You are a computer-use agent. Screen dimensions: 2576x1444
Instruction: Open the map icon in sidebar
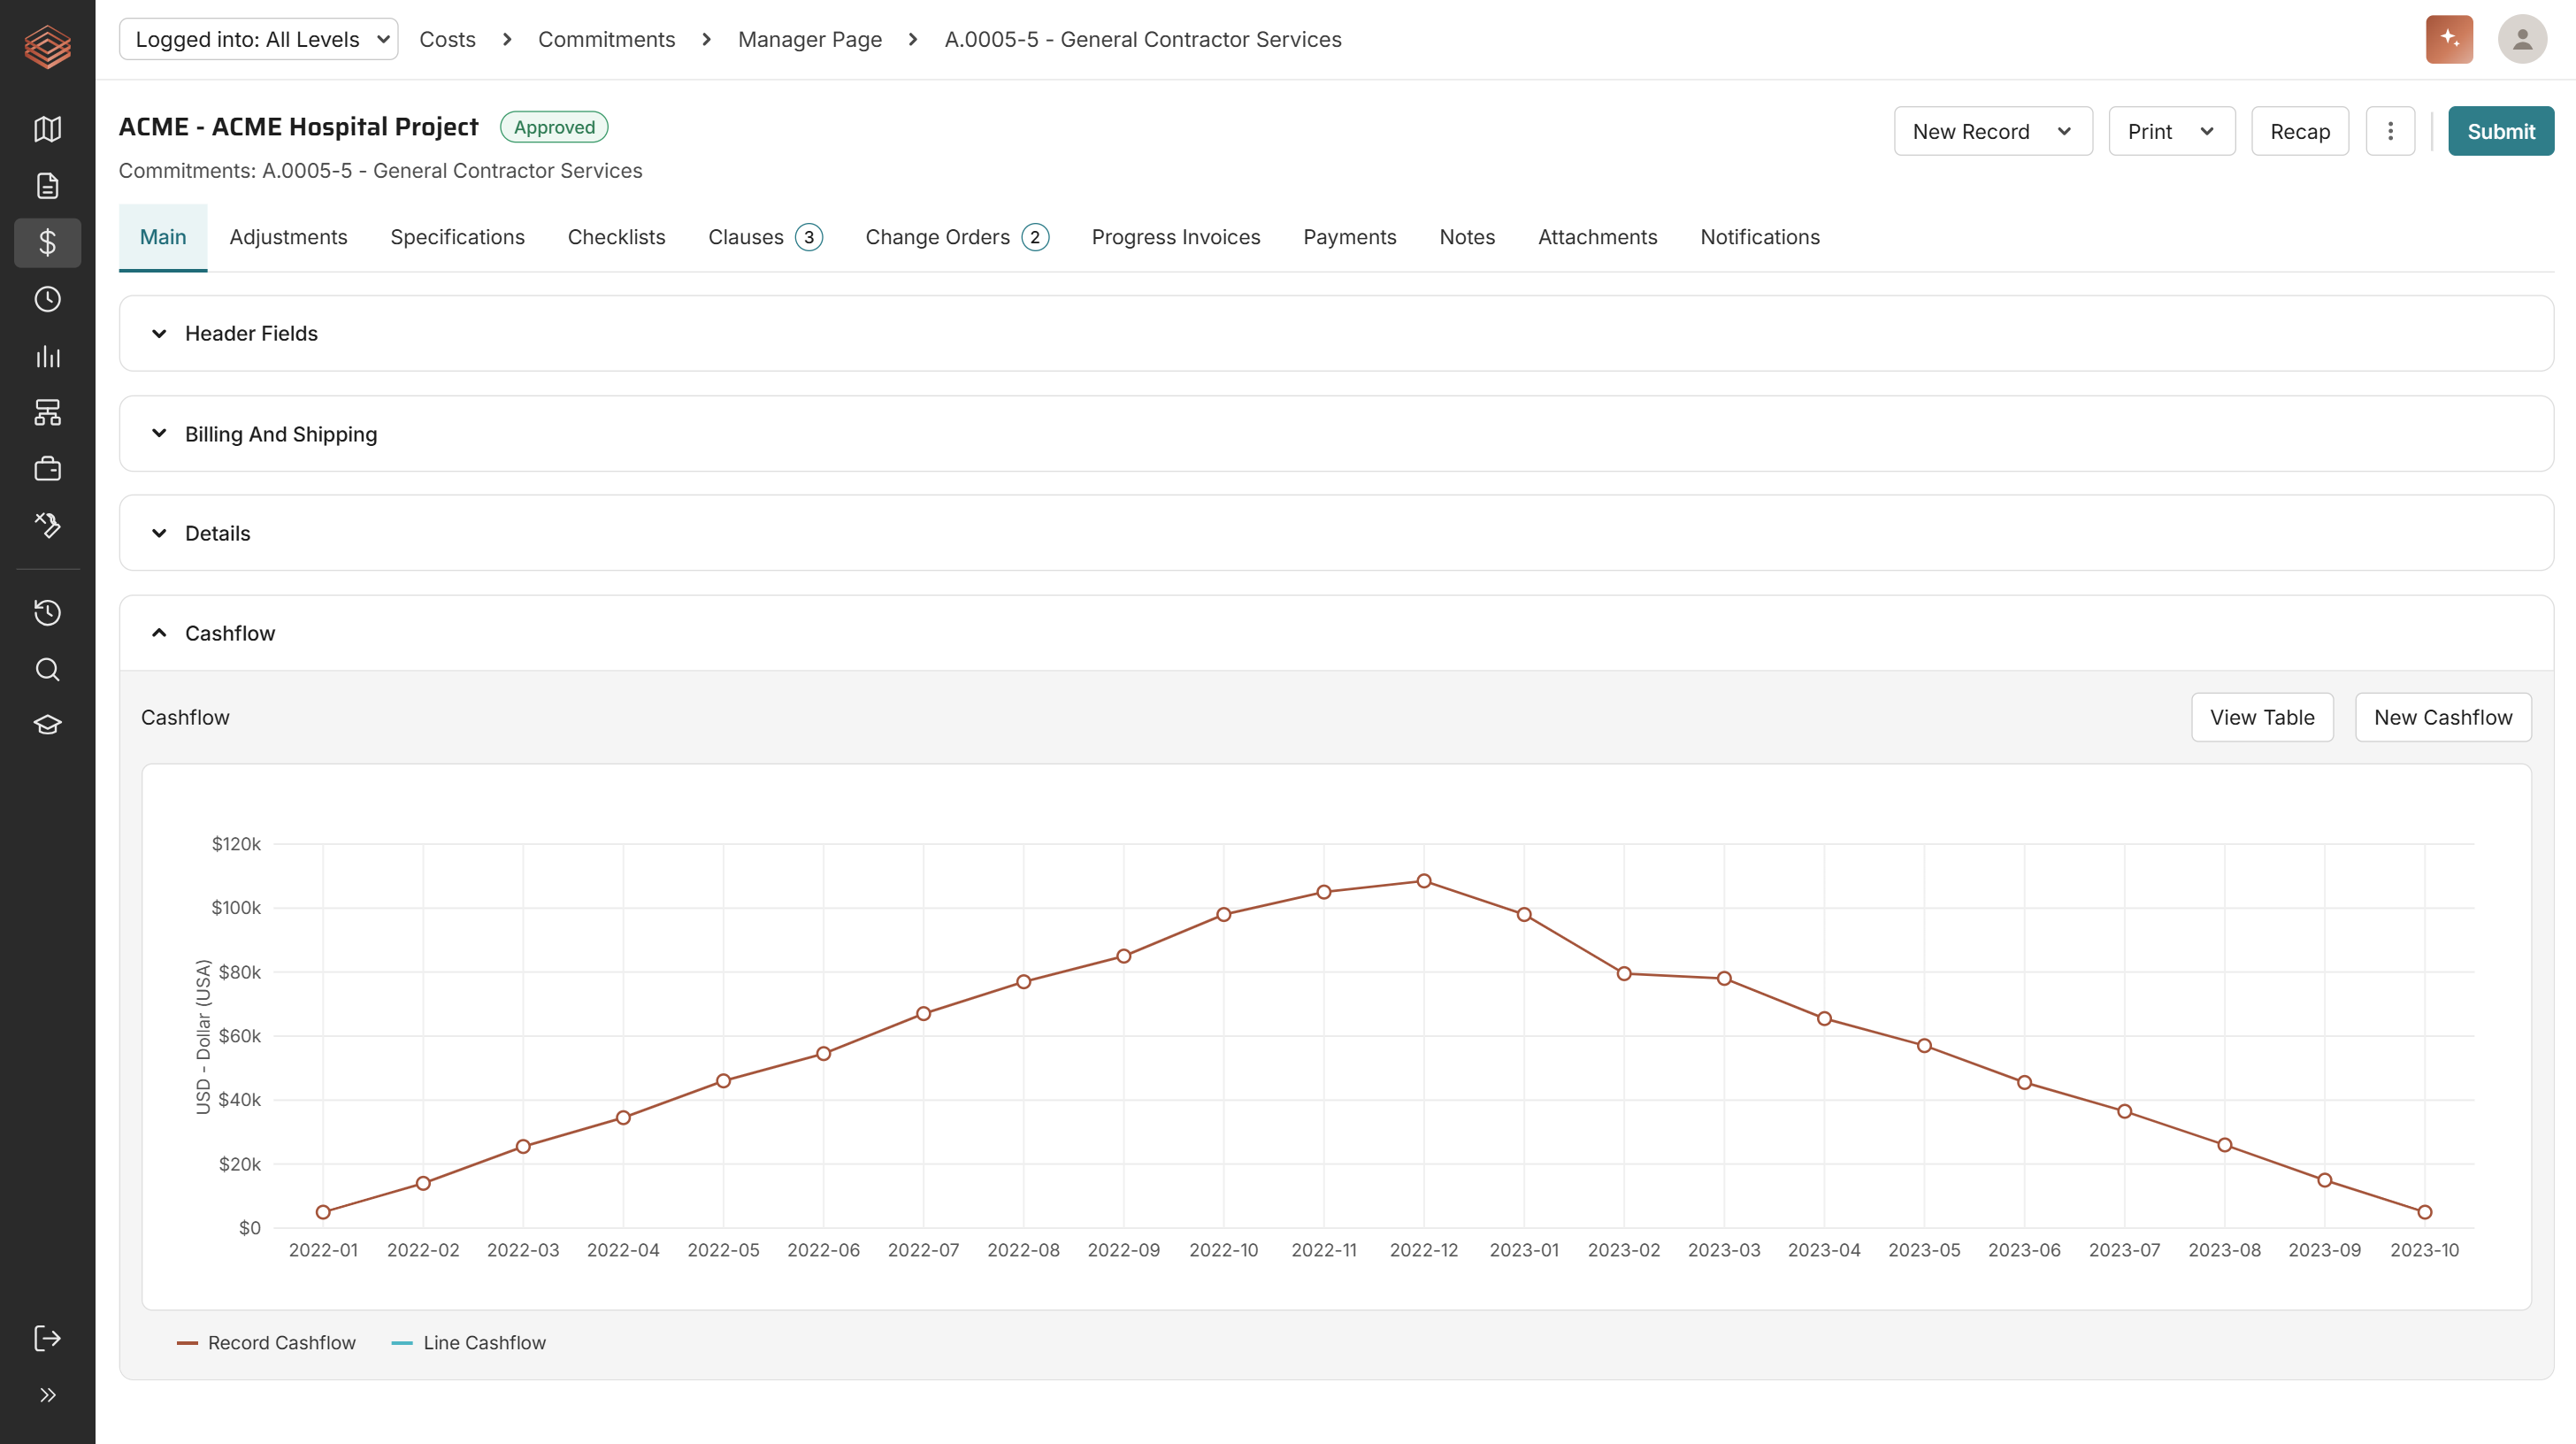click(47, 129)
